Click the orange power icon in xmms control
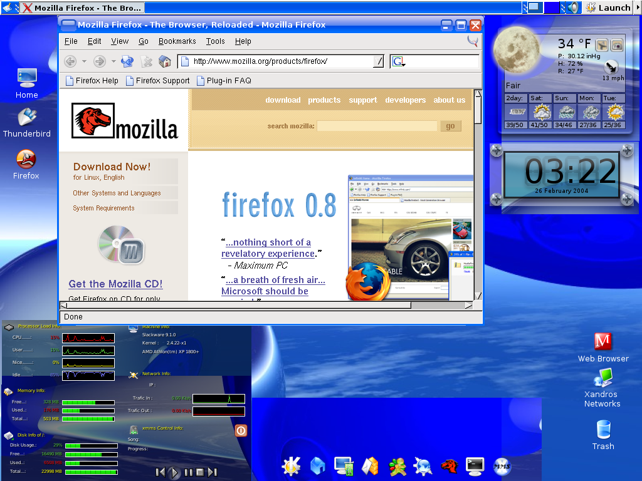This screenshot has height=481, width=642. click(x=241, y=430)
